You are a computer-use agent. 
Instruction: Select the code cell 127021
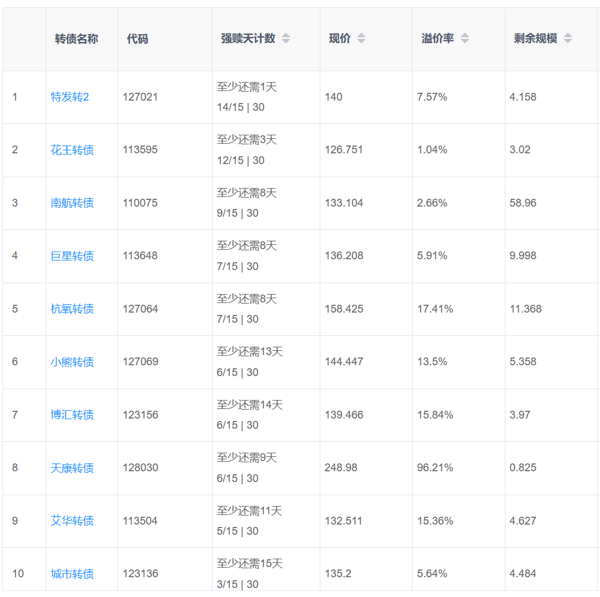(x=140, y=97)
